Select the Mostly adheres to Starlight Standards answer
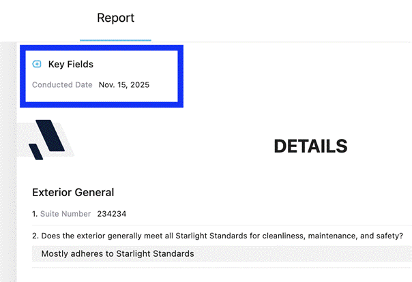 click(x=118, y=253)
